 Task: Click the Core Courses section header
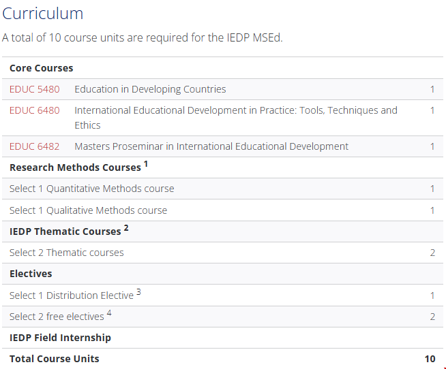[42, 68]
